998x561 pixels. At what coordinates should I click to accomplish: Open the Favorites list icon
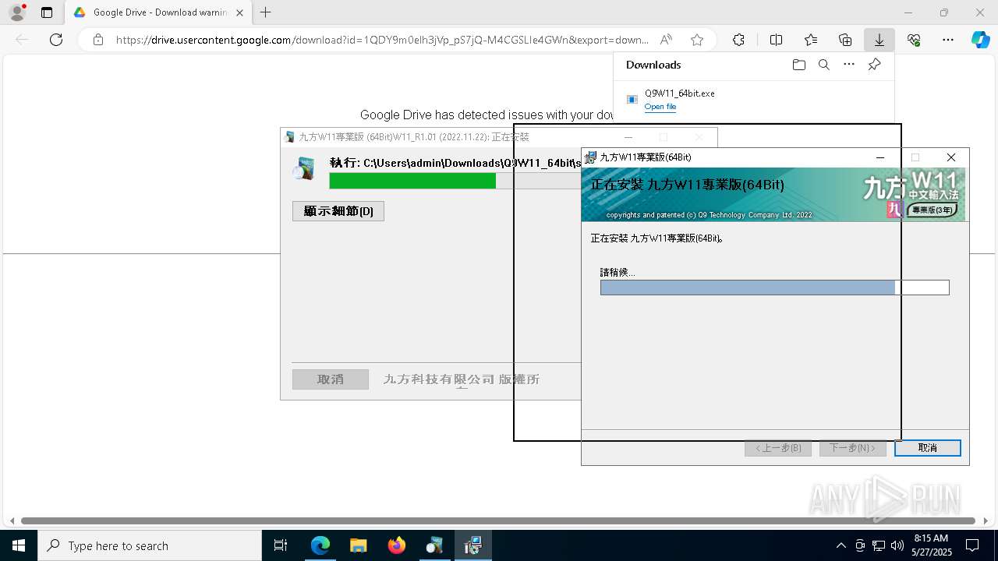click(811, 40)
